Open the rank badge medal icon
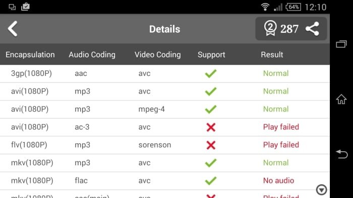This screenshot has width=353, height=198. 270,28
